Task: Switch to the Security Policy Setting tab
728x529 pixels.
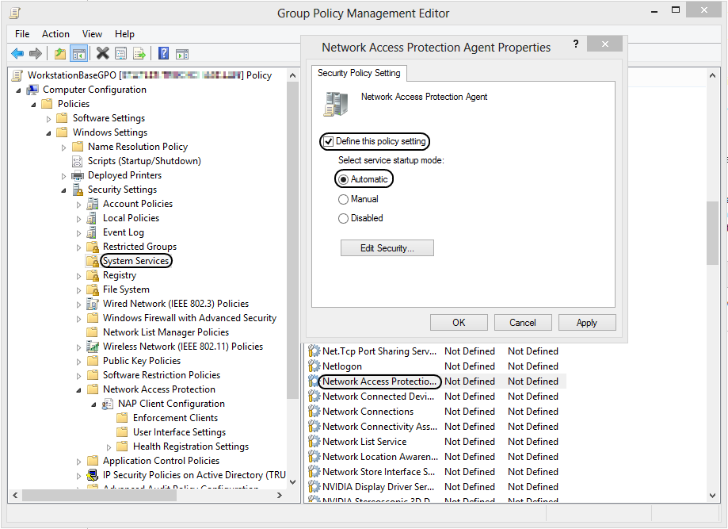Action: tap(359, 72)
